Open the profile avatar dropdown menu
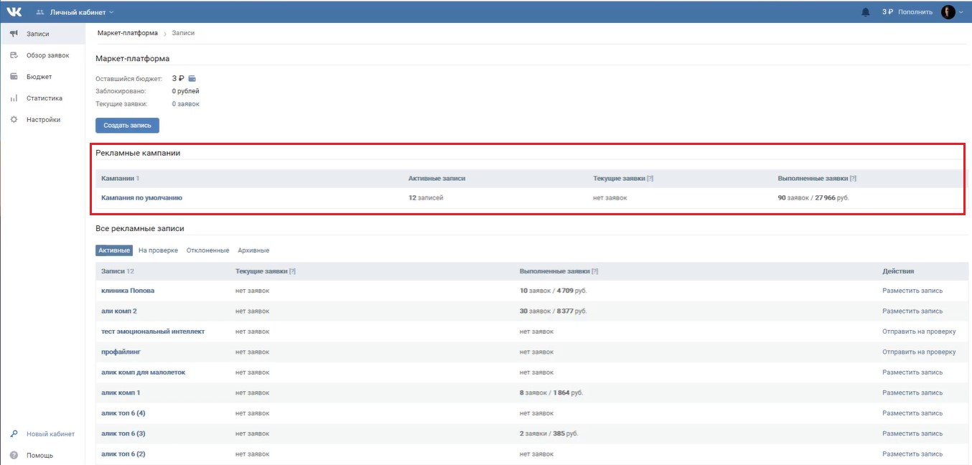The width and height of the screenshot is (972, 465). click(953, 12)
